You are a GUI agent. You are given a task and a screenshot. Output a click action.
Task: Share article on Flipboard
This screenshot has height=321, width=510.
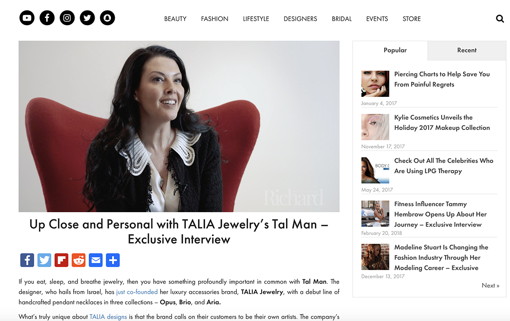(x=62, y=260)
